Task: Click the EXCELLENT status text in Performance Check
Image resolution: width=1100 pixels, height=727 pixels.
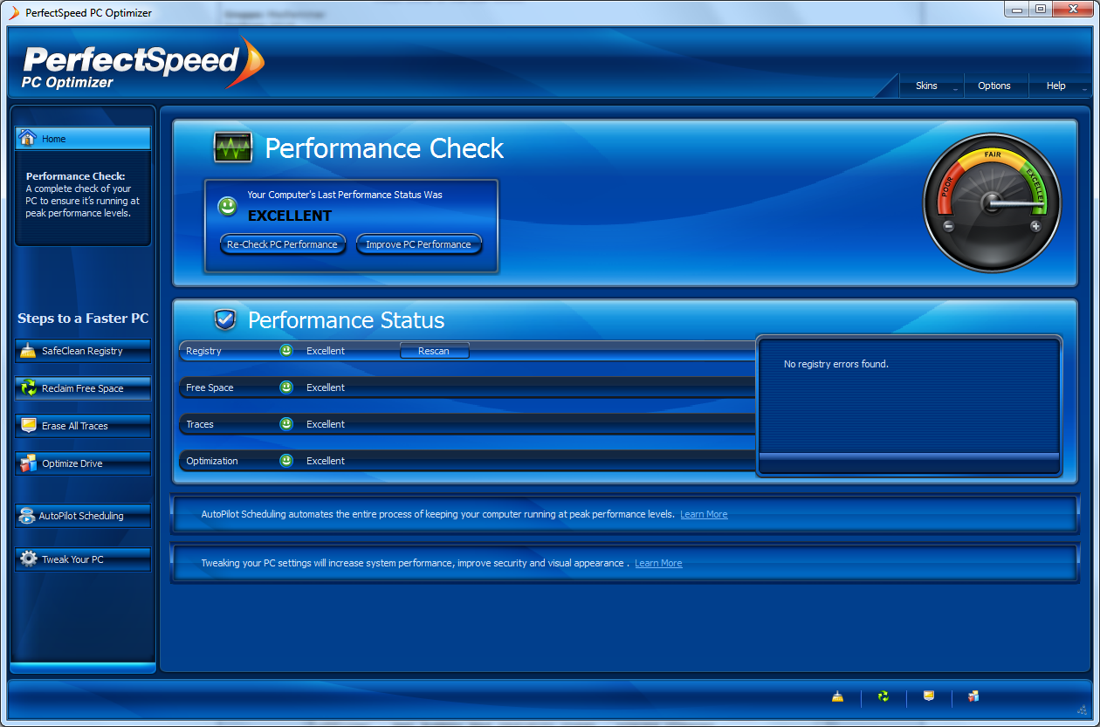Action: (290, 216)
